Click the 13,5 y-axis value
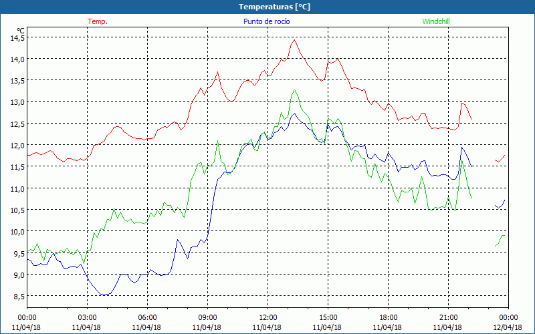 pos(17,81)
